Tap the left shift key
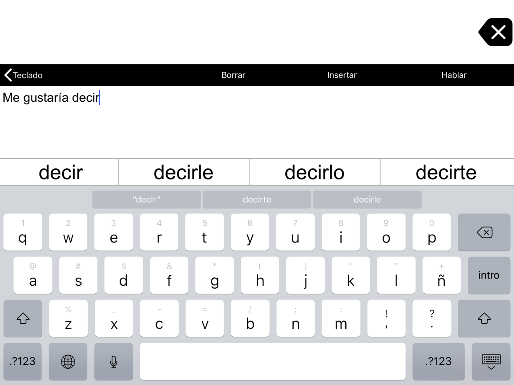 (23, 318)
